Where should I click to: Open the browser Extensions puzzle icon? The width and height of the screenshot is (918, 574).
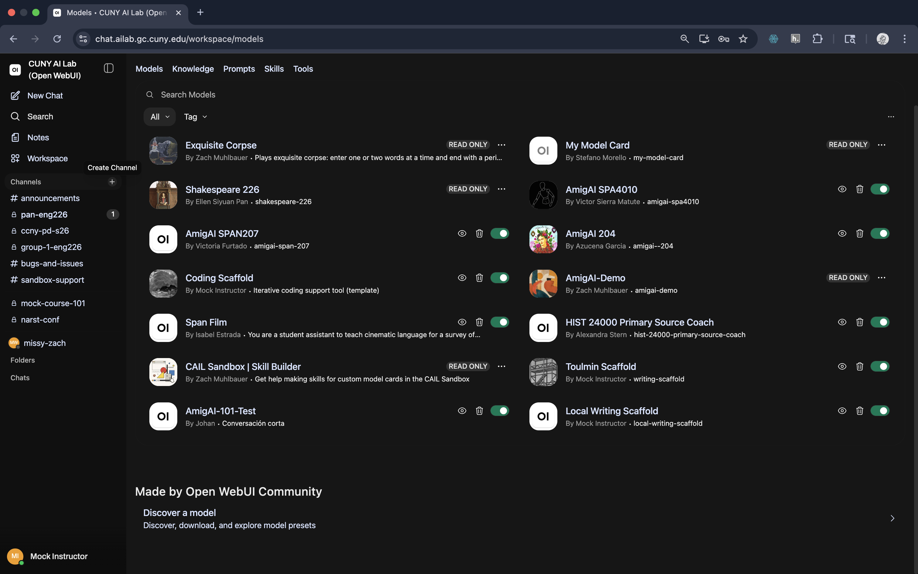coord(818,39)
